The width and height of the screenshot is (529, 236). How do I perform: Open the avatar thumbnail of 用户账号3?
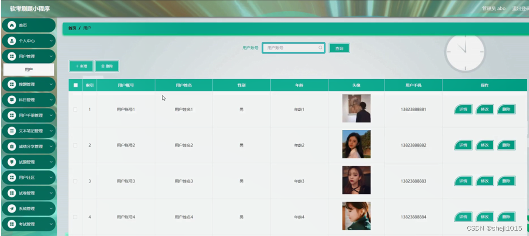[x=356, y=180]
